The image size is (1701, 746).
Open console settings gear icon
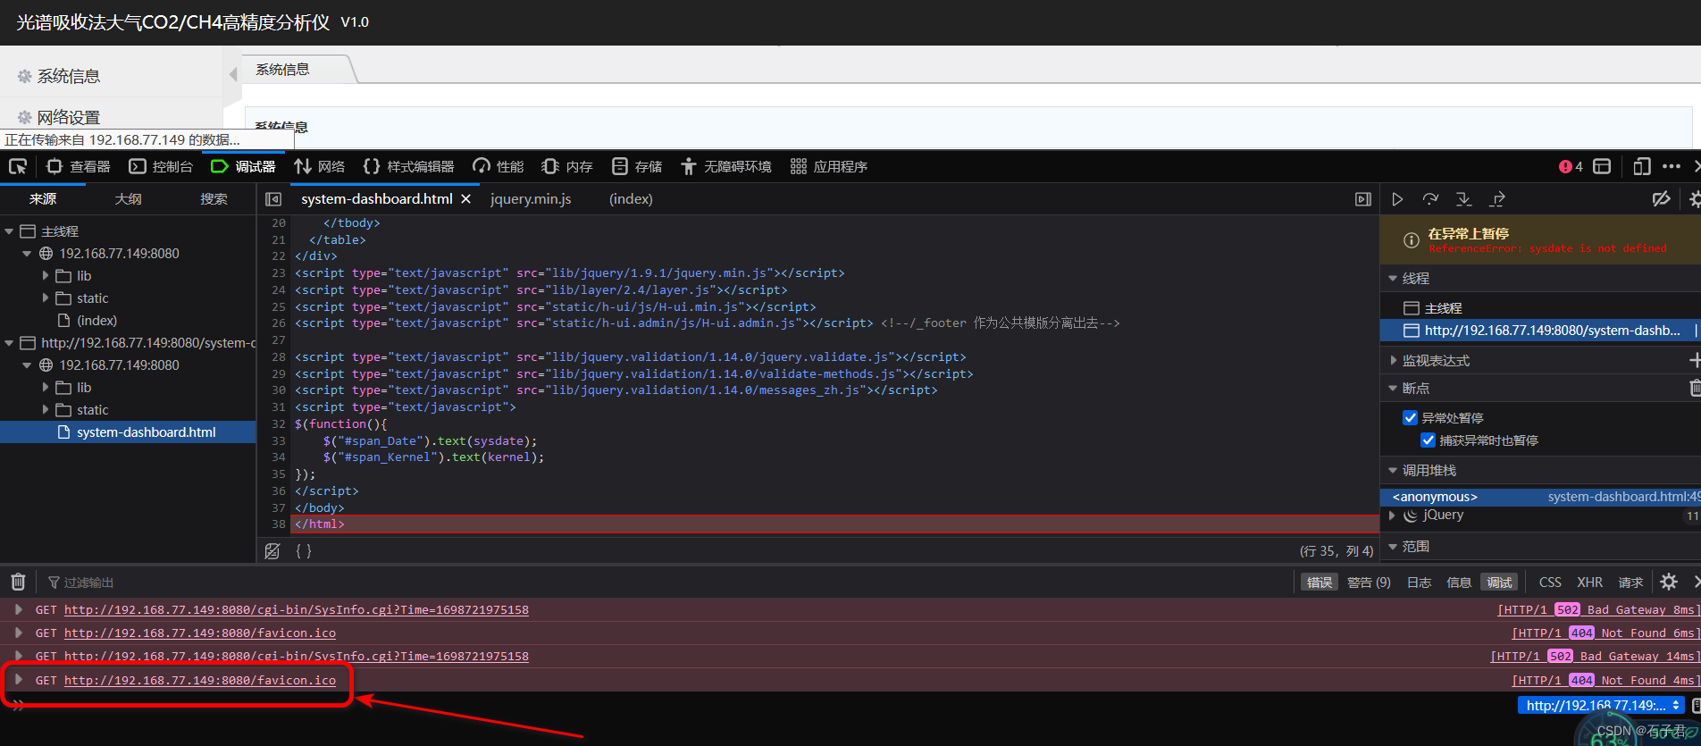(x=1669, y=583)
